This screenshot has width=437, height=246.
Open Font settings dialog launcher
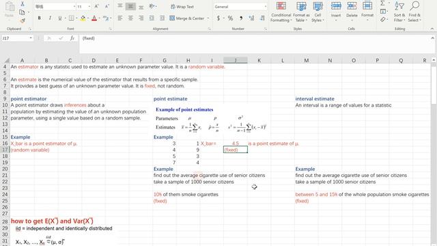[111, 29]
